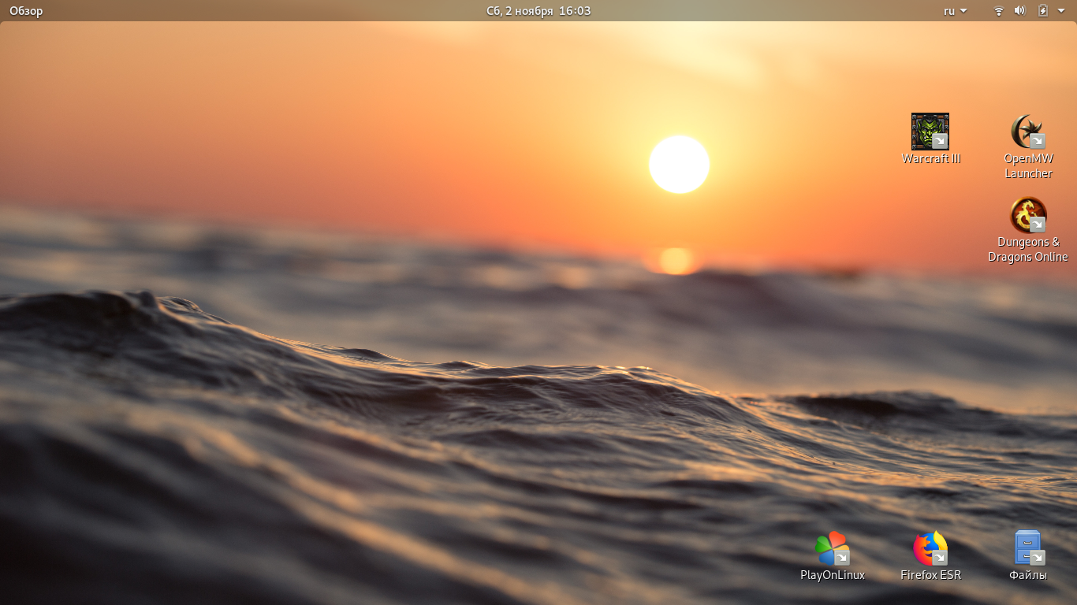The image size is (1077, 605).
Task: Expand the system menu arrow in the top-right corner
Action: pyautogui.click(x=1061, y=11)
